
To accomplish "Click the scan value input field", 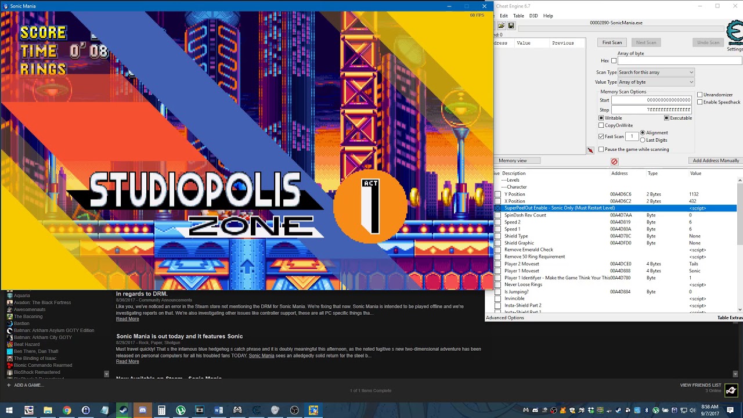I will click(680, 61).
